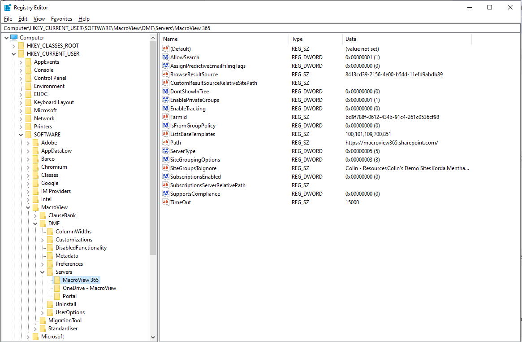Click the DWORD icon beside AllowSearch
The width and height of the screenshot is (522, 342).
point(166,57)
